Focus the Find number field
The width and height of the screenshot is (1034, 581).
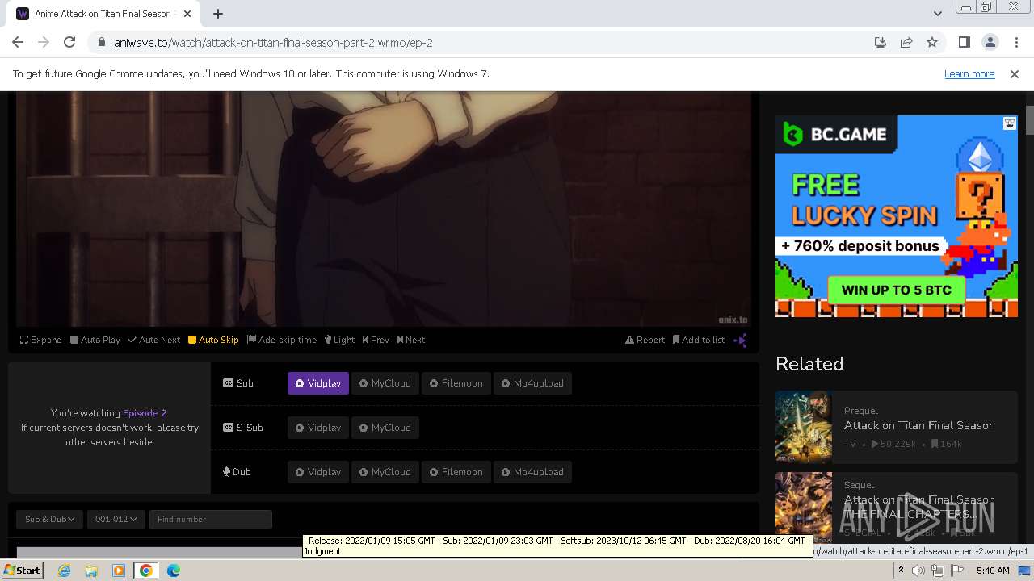coord(211,519)
